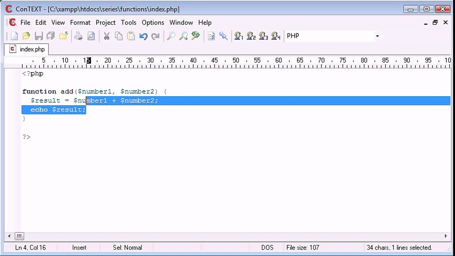The width and height of the screenshot is (455, 256).
Task: Click the Paste clipboard icon
Action: pyautogui.click(x=131, y=36)
